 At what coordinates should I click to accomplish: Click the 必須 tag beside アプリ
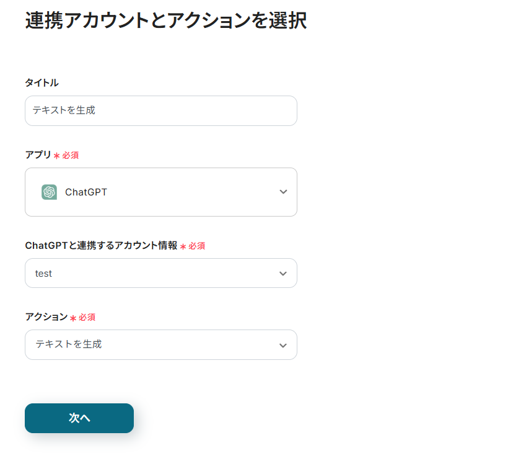70,156
